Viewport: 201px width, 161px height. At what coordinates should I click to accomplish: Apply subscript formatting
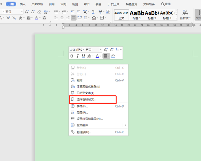pyautogui.click(x=14, y=18)
